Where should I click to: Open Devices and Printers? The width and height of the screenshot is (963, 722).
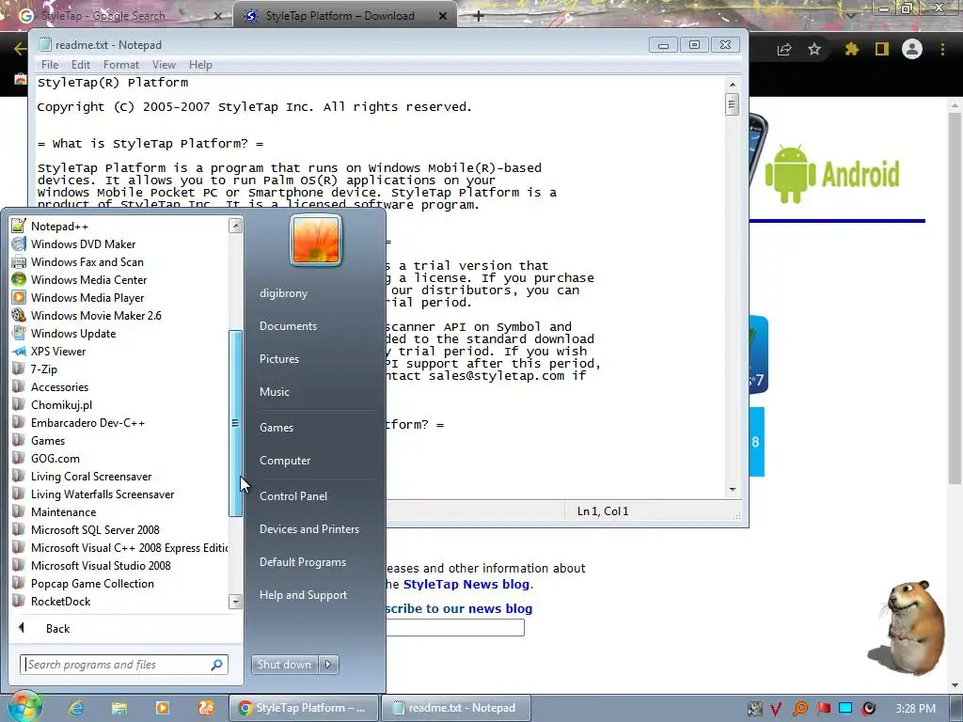click(308, 528)
